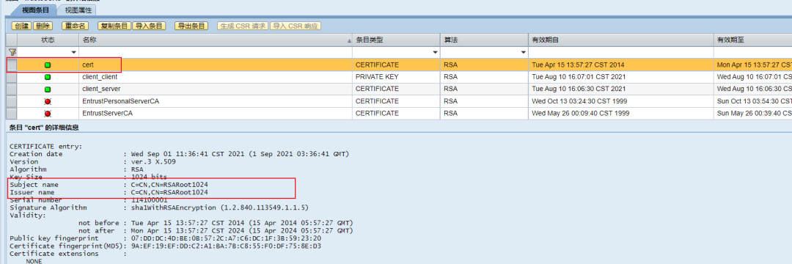This screenshot has width=792, height=264.
Task: Click the 名称 filter input field
Action: [216, 52]
